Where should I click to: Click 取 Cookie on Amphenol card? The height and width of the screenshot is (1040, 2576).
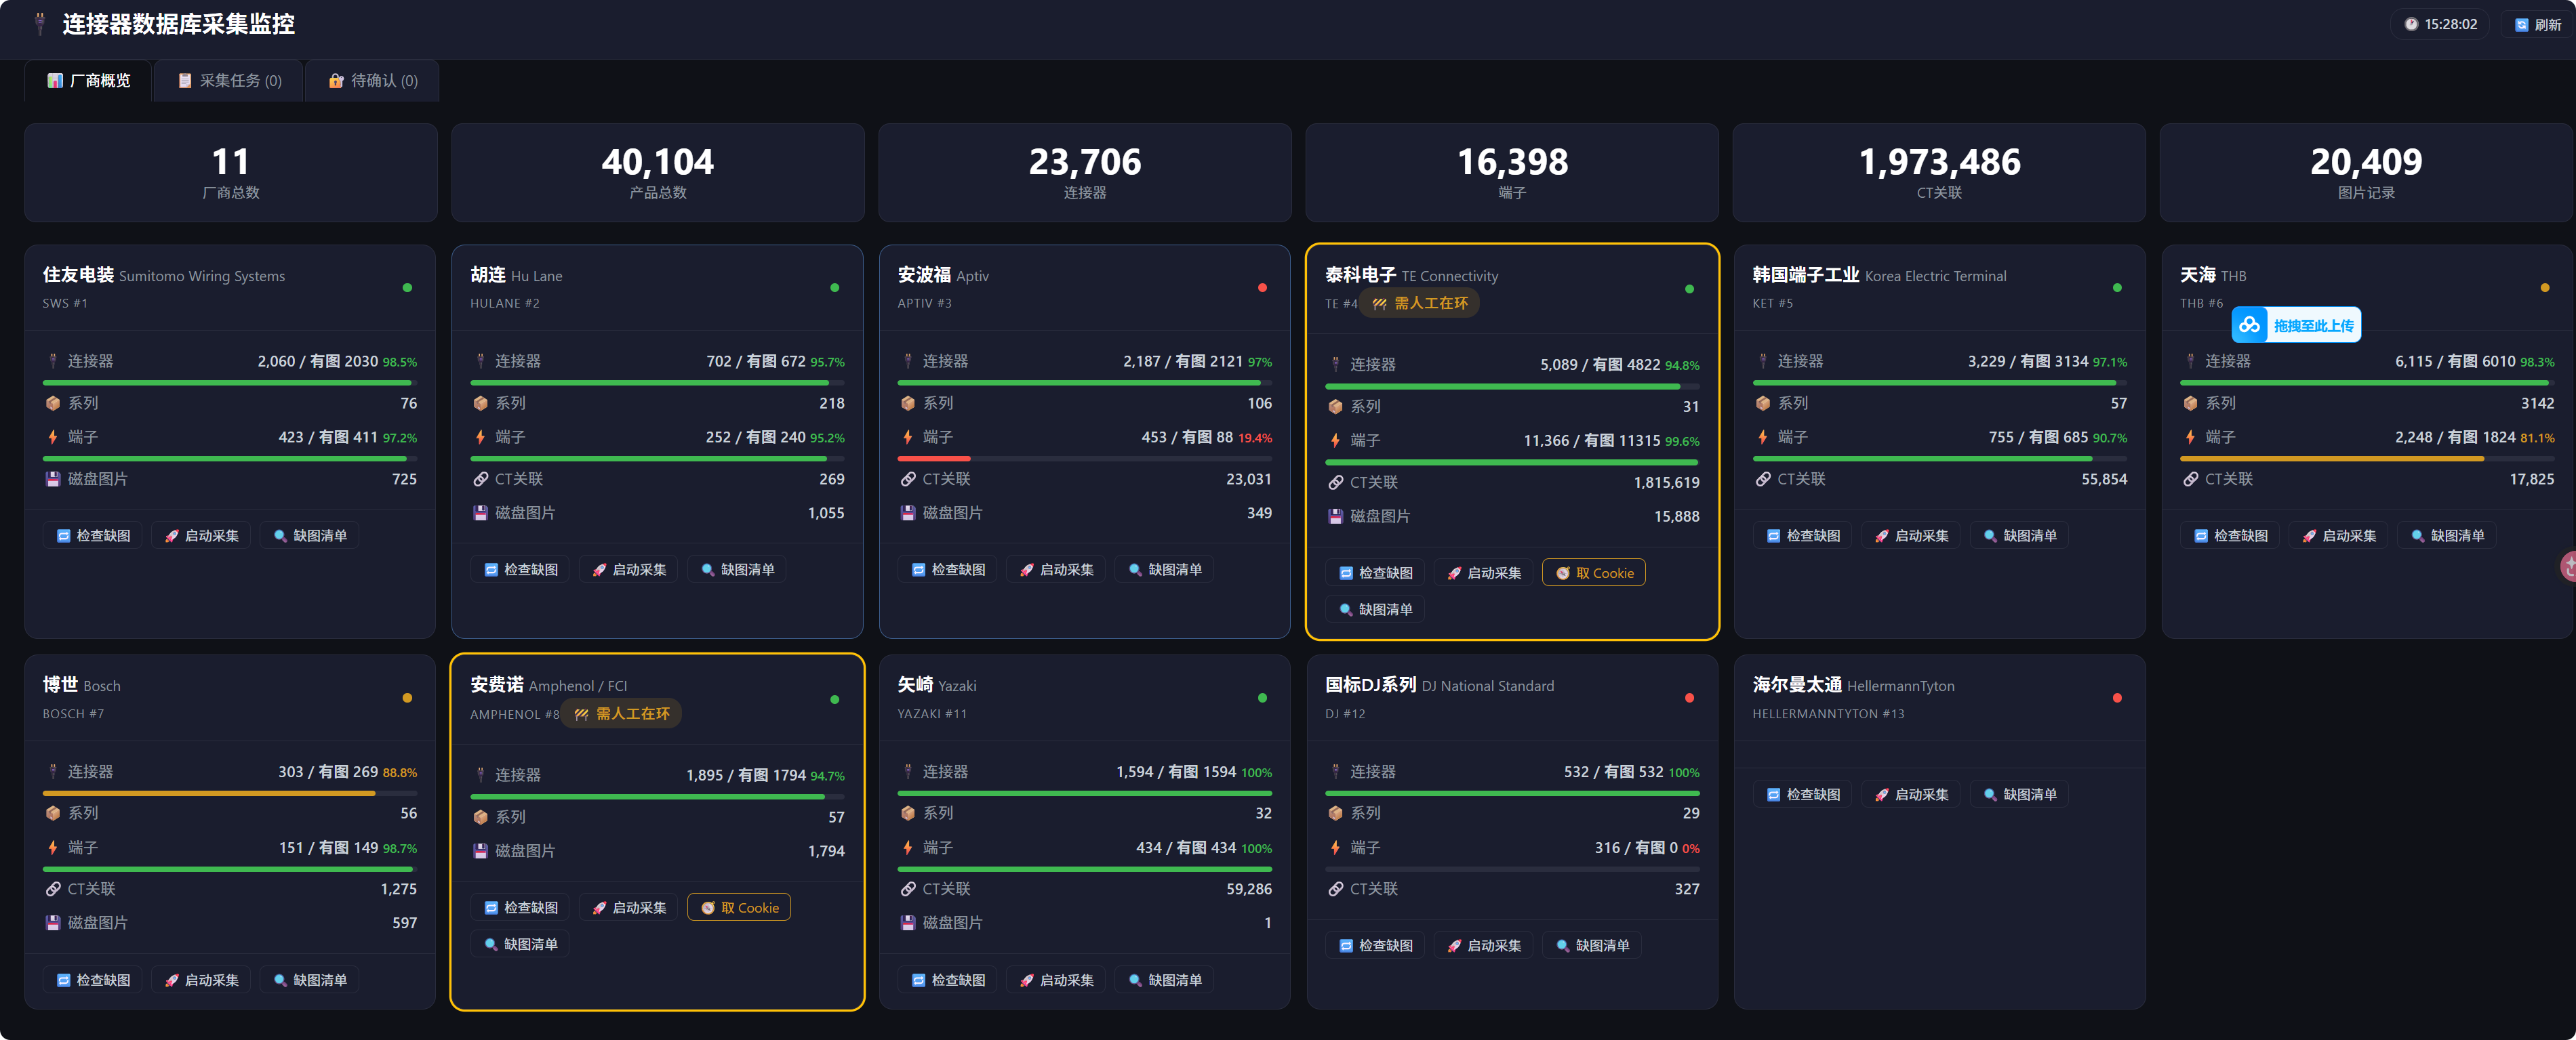739,908
